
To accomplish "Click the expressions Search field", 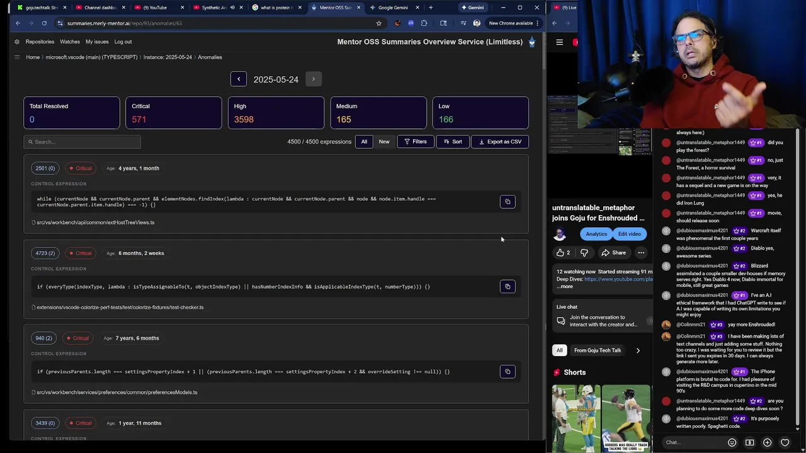I will (x=82, y=142).
